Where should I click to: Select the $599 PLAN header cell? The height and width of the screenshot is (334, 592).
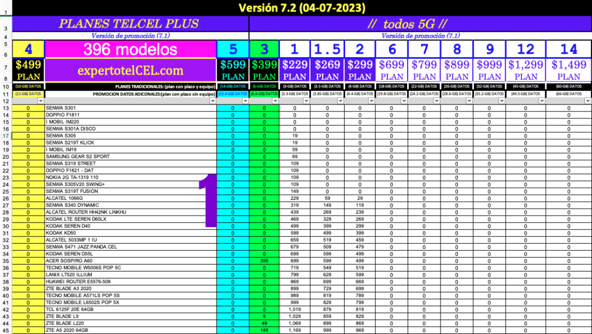[233, 70]
